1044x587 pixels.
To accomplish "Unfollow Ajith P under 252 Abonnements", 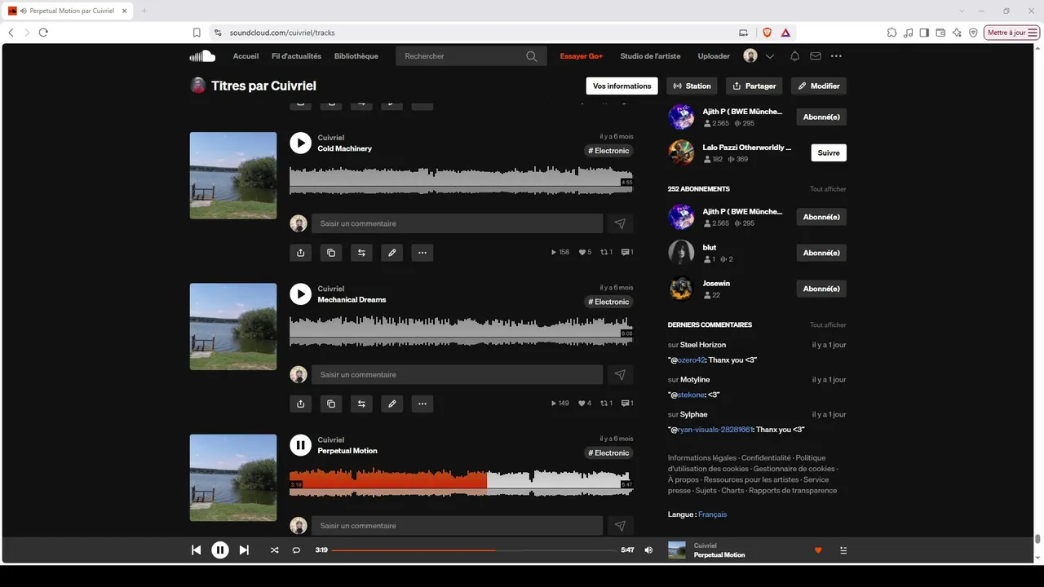I will pyautogui.click(x=821, y=217).
